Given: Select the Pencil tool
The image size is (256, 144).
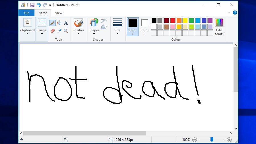Looking at the screenshot, I should point(52,23).
